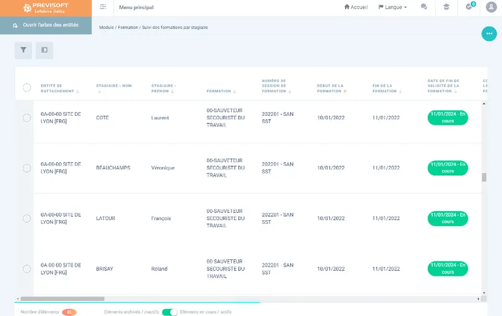The image size is (502, 316).
Task: Sort by Stagiaire - Nom arrow
Action: [x=99, y=91]
